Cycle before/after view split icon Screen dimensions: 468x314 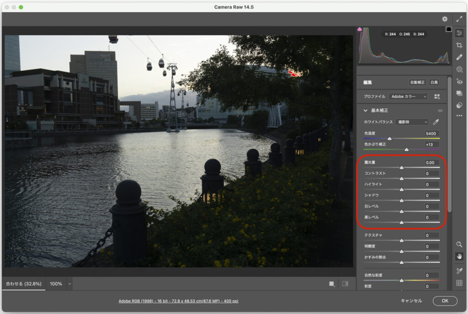346,283
